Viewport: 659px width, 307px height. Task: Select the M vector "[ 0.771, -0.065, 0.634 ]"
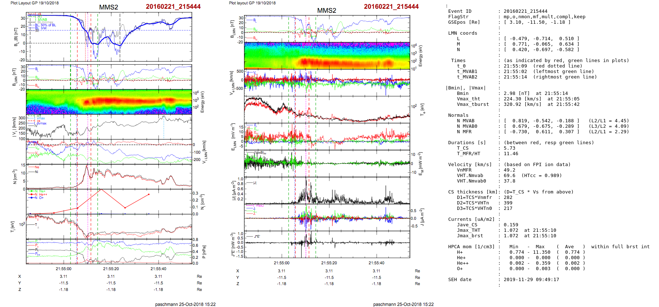coord(542,44)
